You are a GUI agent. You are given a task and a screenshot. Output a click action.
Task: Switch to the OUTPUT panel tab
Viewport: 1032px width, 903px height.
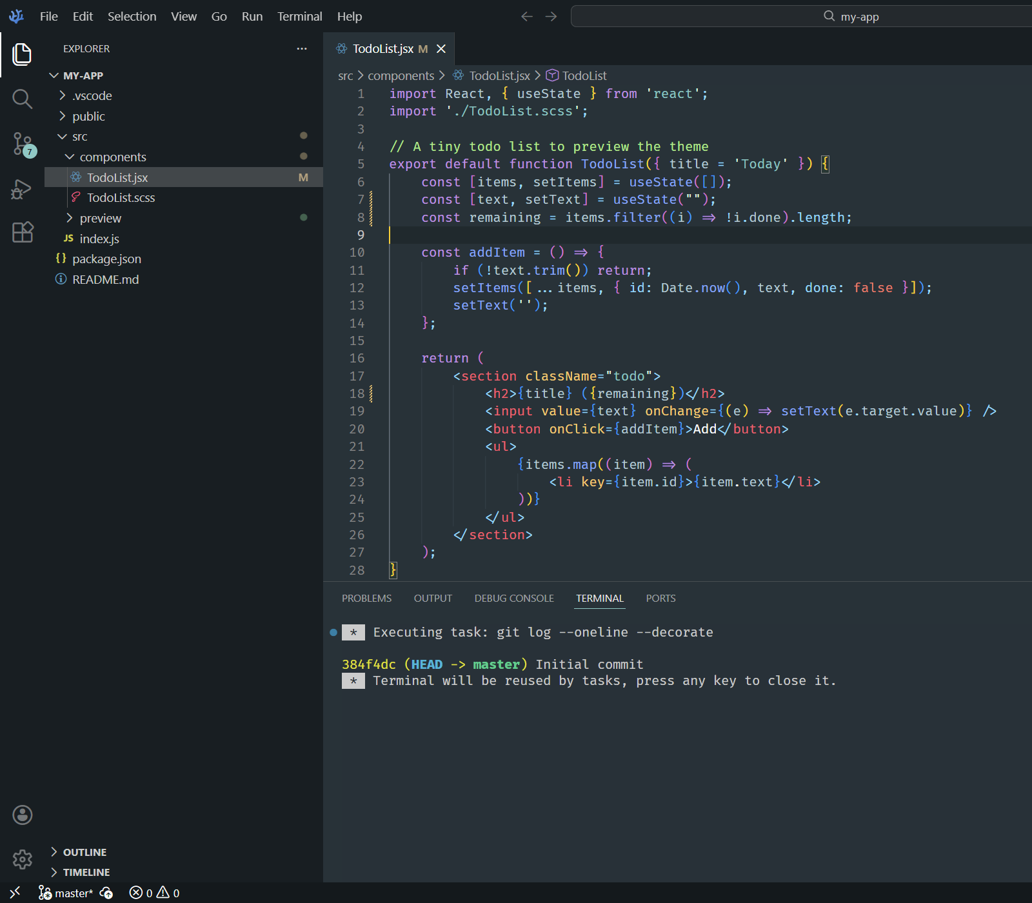coord(433,598)
